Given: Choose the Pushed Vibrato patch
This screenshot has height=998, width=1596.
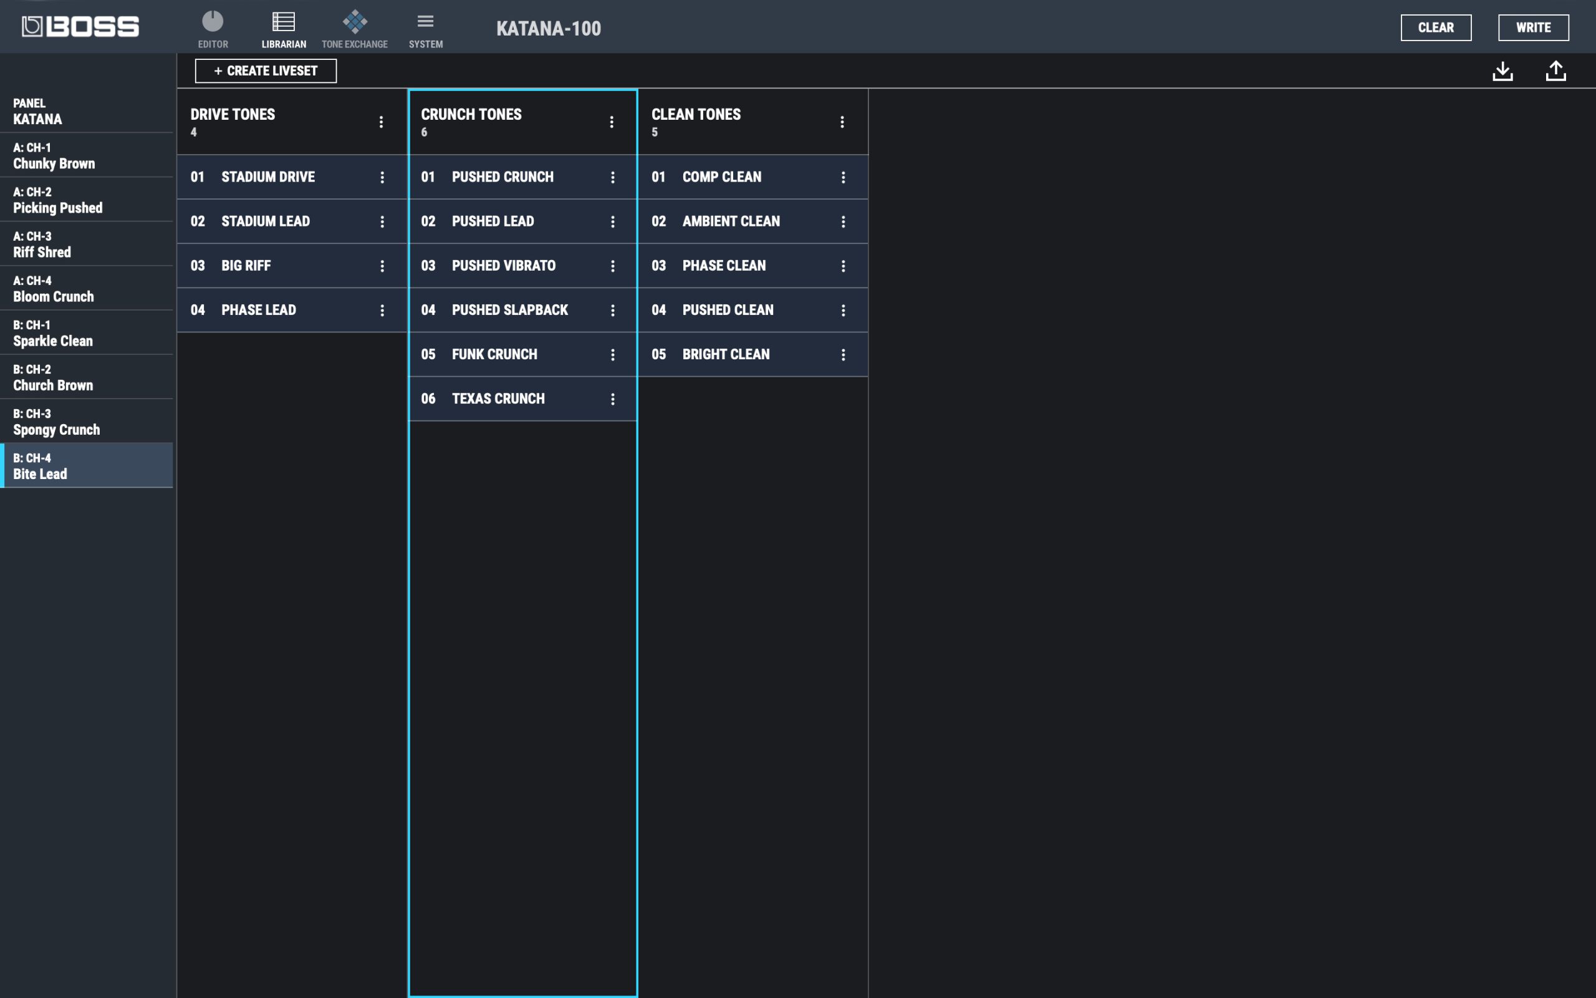Looking at the screenshot, I should coord(522,266).
